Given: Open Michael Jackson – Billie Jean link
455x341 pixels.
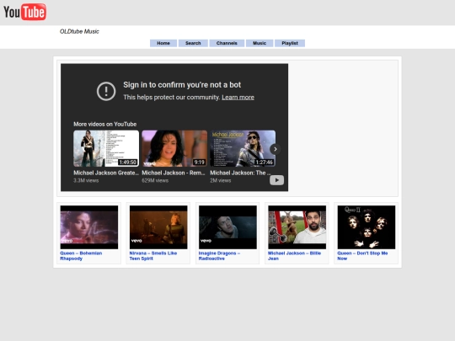Looking at the screenshot, I should click(295, 256).
